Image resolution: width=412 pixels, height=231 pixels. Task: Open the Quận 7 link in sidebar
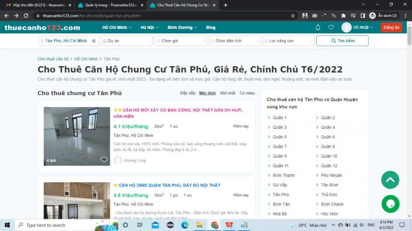279,147
